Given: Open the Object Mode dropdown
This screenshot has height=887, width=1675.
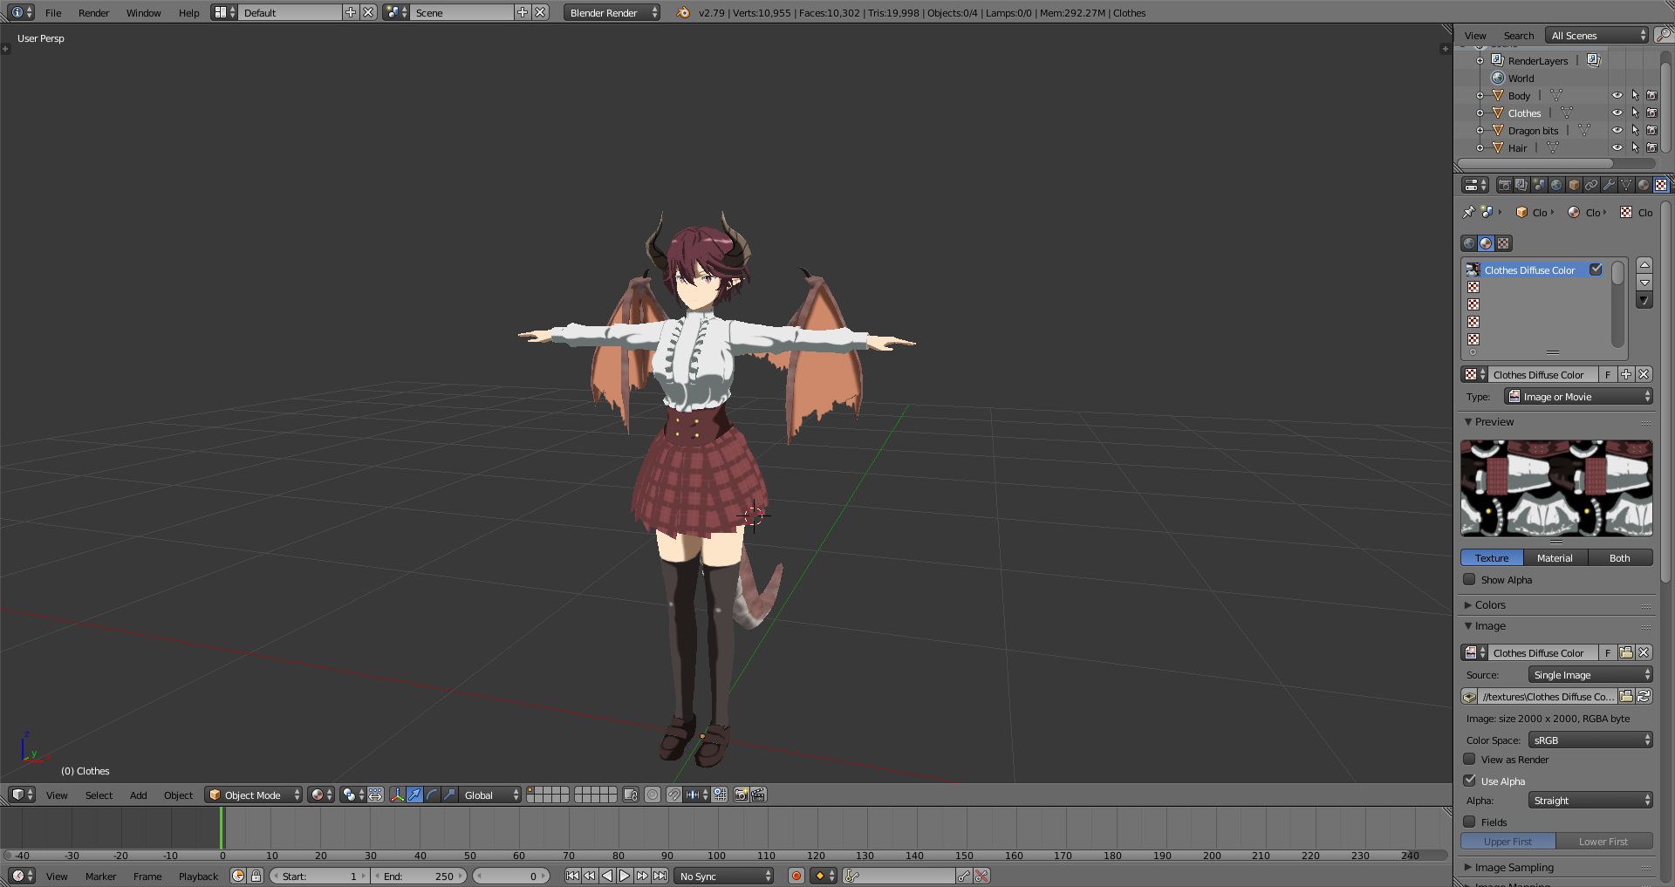Looking at the screenshot, I should click(x=254, y=795).
